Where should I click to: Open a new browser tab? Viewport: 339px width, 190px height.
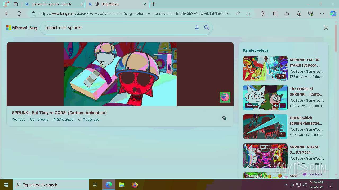[153, 4]
